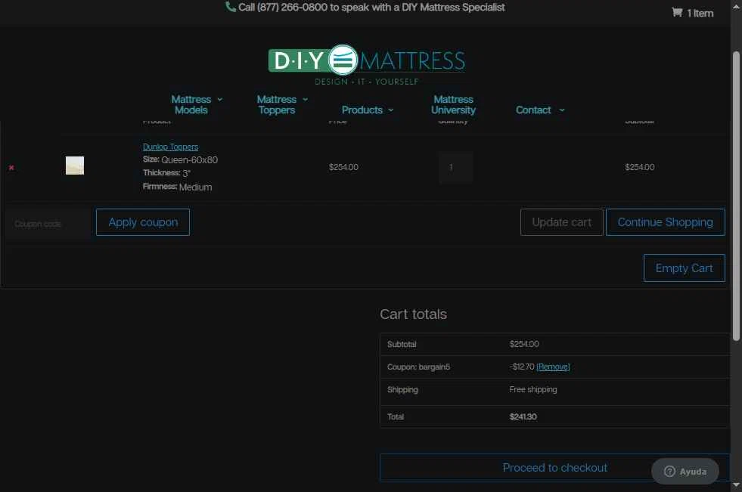Screen dimensions: 742x492
Task: Open the Dunlop Toppers product link
Action: click(170, 147)
